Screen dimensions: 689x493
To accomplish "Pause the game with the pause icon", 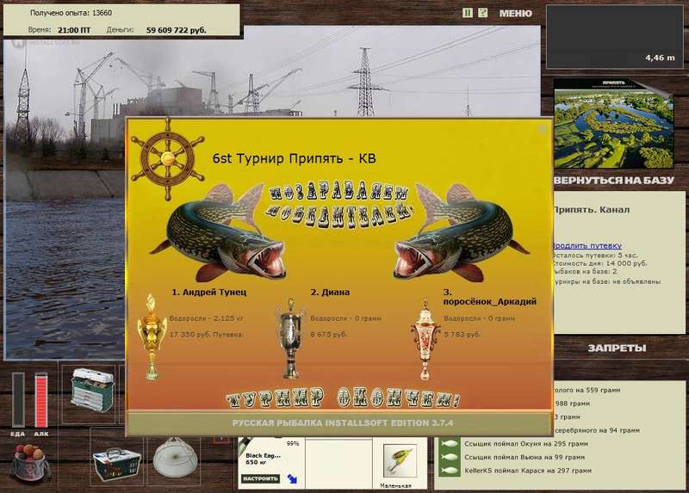I will [x=467, y=13].
